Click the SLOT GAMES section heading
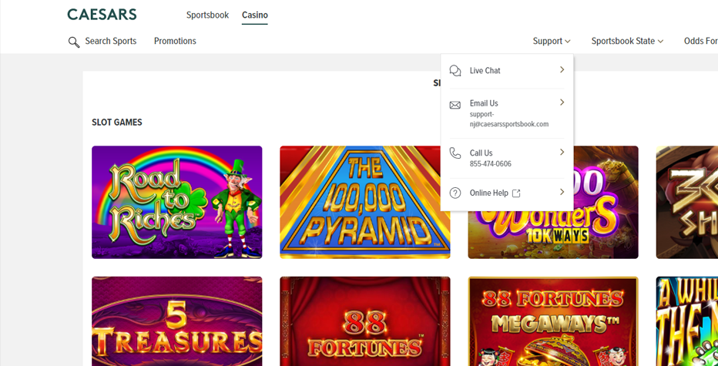The height and width of the screenshot is (366, 718). click(117, 123)
